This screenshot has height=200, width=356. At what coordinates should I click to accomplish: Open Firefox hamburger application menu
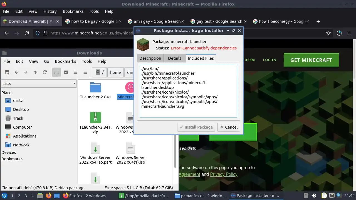349,33
